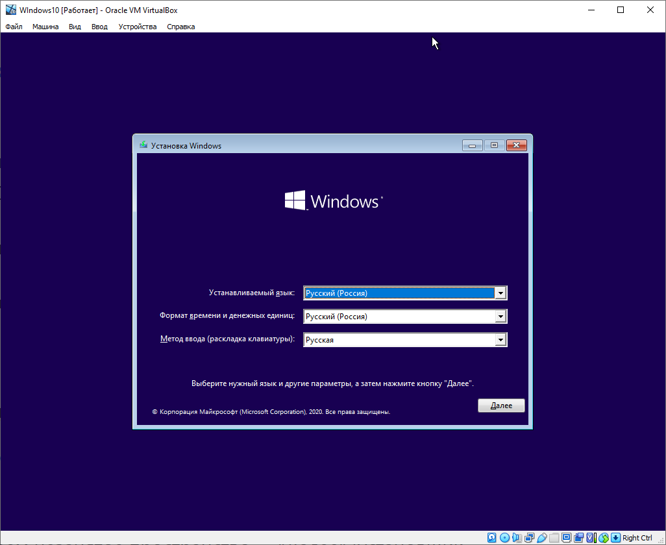Maximize the VirtualBox window
The width and height of the screenshot is (666, 545).
[x=621, y=10]
